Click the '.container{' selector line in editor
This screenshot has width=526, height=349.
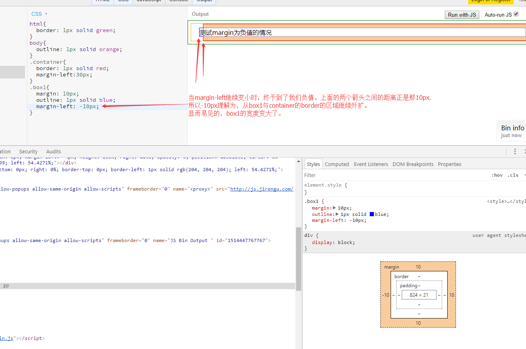[48, 62]
